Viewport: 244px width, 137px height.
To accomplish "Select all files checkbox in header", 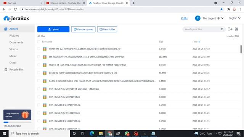I will (x=39, y=41).
